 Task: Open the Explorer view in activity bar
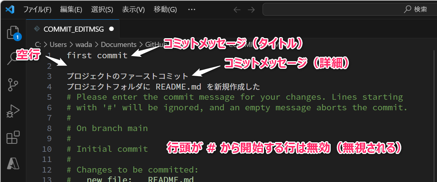point(13,32)
